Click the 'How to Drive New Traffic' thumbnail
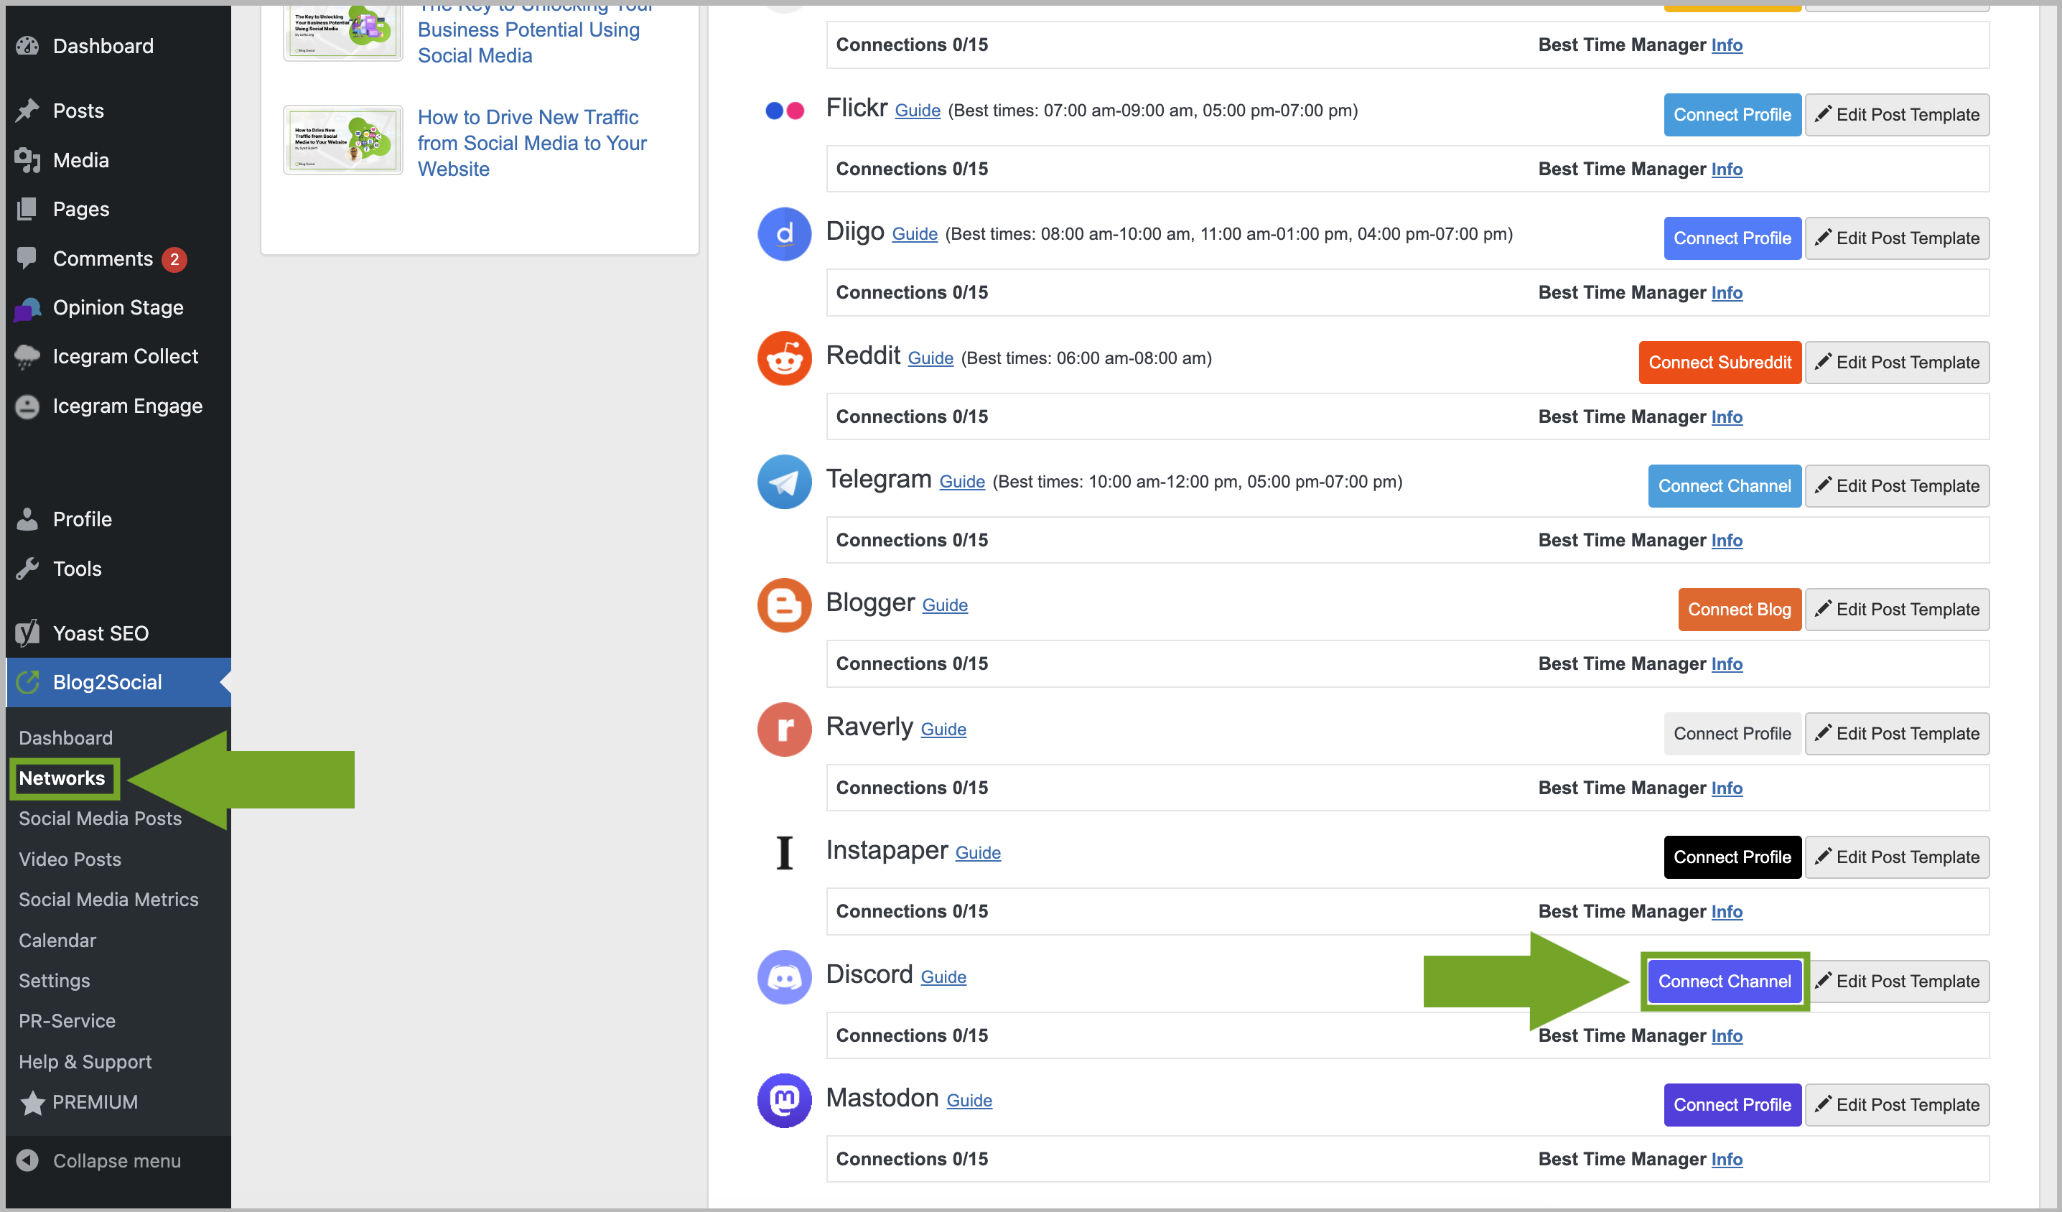 pos(343,140)
